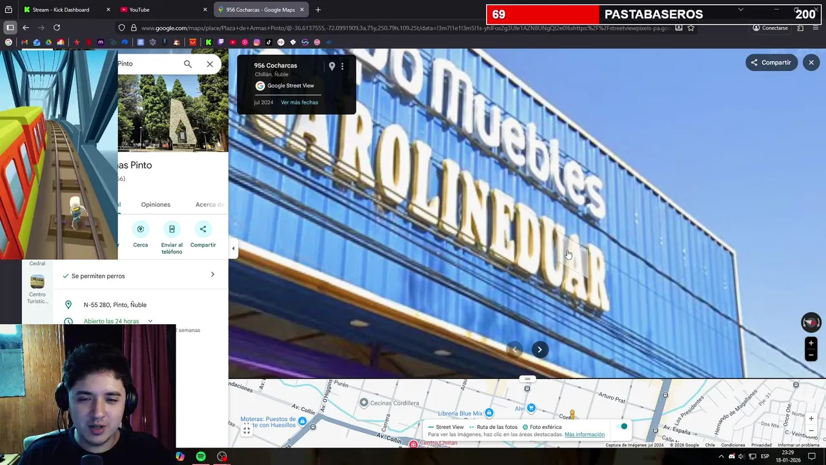Open the Opiniones tab in place panel
Viewport: 826px width, 465px height.
click(156, 205)
